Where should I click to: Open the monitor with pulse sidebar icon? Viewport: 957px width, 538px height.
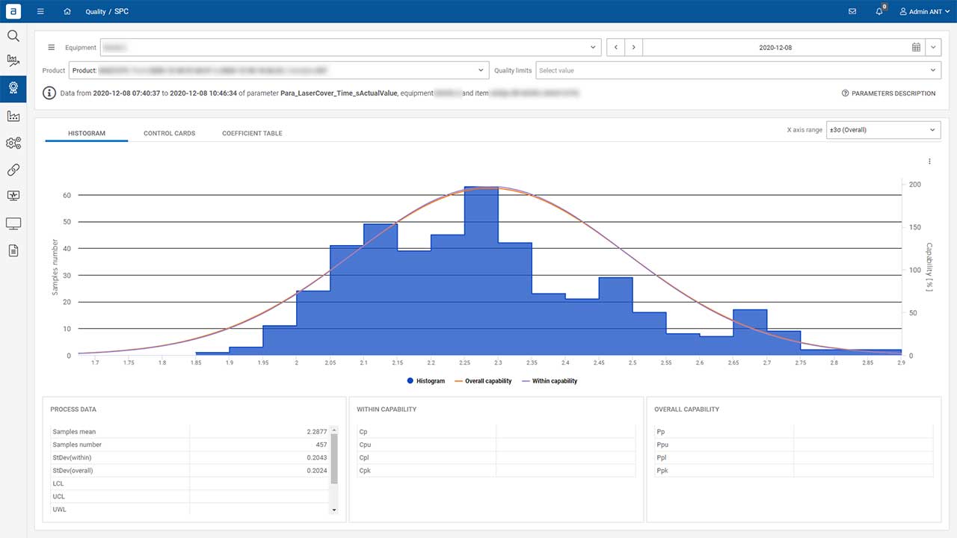[x=13, y=196]
